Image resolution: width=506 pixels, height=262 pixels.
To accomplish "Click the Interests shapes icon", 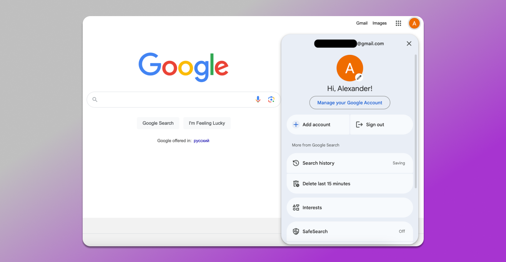I will tap(296, 208).
